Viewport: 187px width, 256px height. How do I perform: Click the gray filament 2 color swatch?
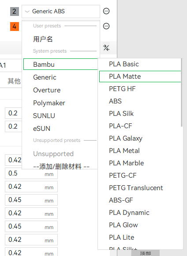[15, 11]
